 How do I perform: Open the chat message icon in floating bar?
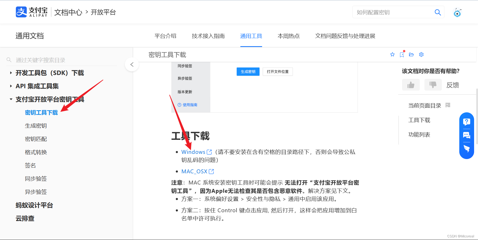(467, 135)
